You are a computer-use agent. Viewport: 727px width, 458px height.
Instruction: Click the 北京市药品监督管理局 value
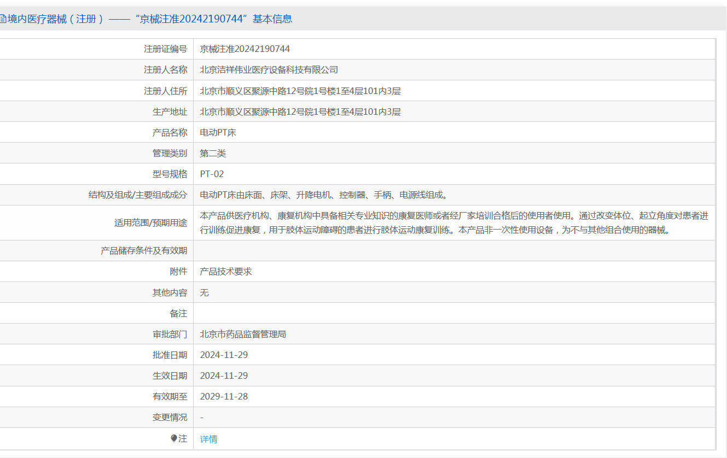[x=243, y=334]
